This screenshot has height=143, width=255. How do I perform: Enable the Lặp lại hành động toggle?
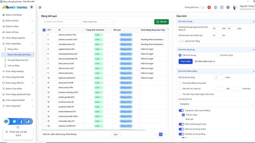pos(181,41)
